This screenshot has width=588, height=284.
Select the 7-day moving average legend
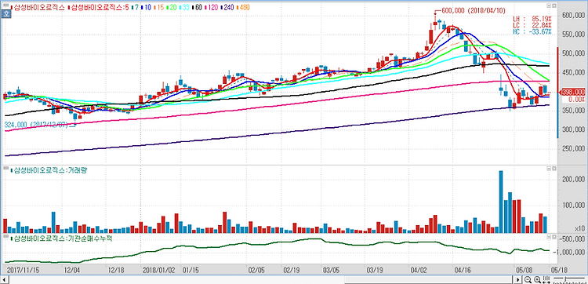pos(136,7)
